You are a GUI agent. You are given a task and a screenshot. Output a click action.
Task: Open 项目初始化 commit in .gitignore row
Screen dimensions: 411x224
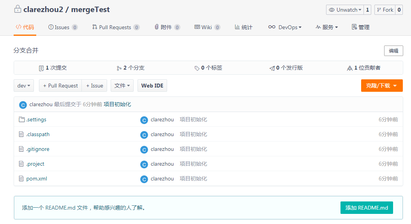[194, 149]
